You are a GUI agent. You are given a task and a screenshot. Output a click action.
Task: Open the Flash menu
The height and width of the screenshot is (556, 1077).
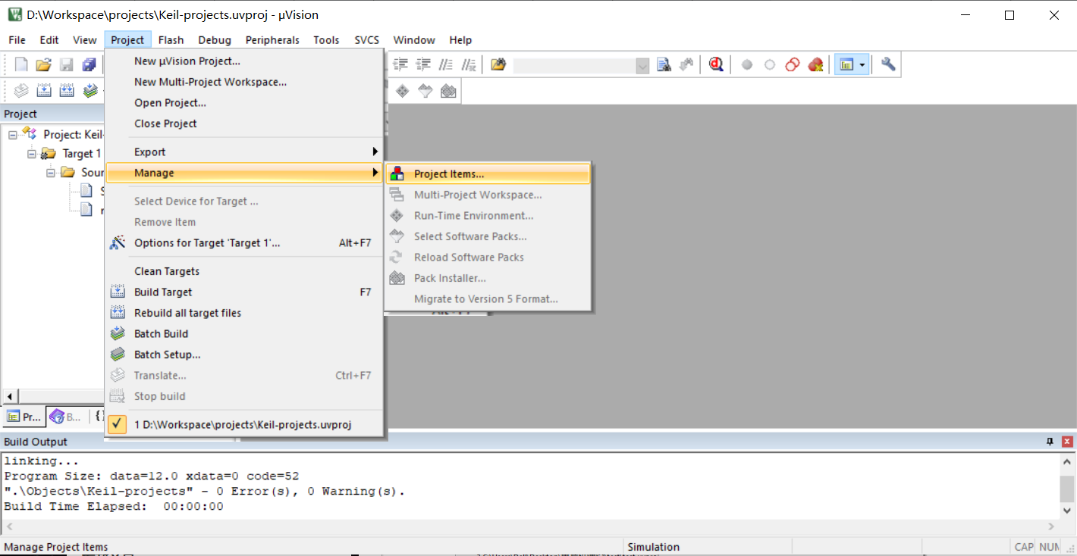171,40
